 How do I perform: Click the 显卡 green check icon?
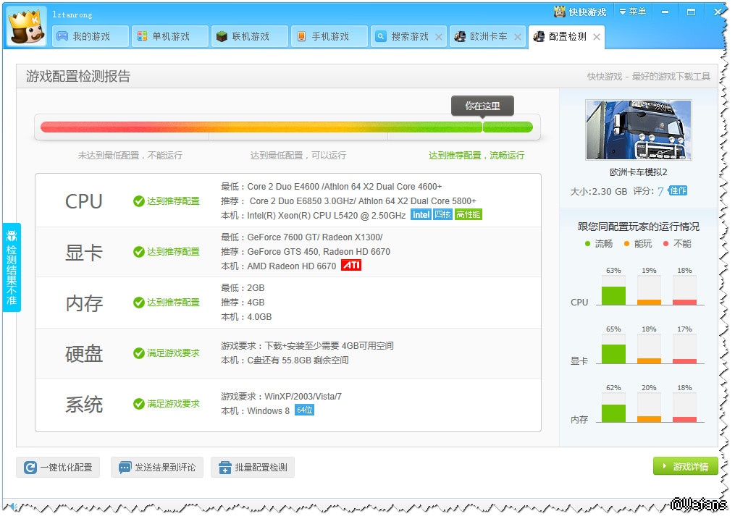(x=139, y=251)
